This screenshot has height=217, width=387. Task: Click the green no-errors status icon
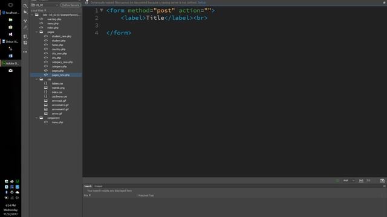point(337,181)
